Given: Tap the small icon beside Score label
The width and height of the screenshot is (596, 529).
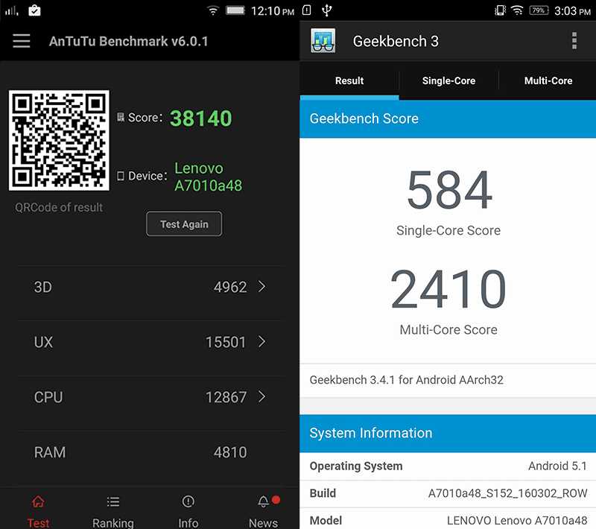Looking at the screenshot, I should [x=121, y=117].
